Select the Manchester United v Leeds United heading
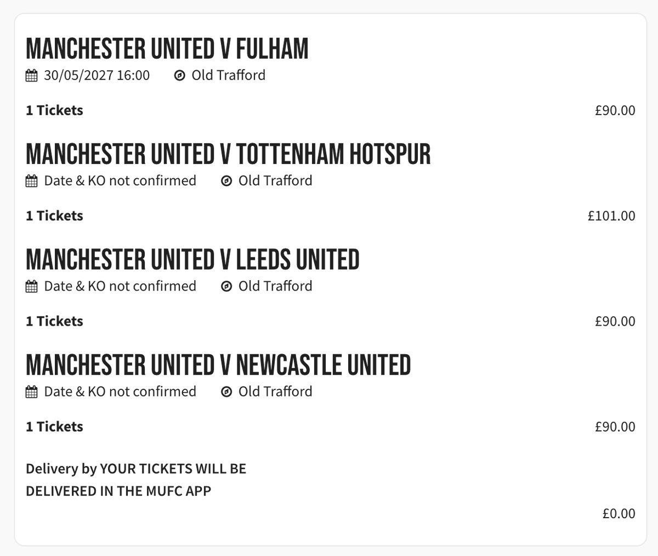 [x=192, y=259]
